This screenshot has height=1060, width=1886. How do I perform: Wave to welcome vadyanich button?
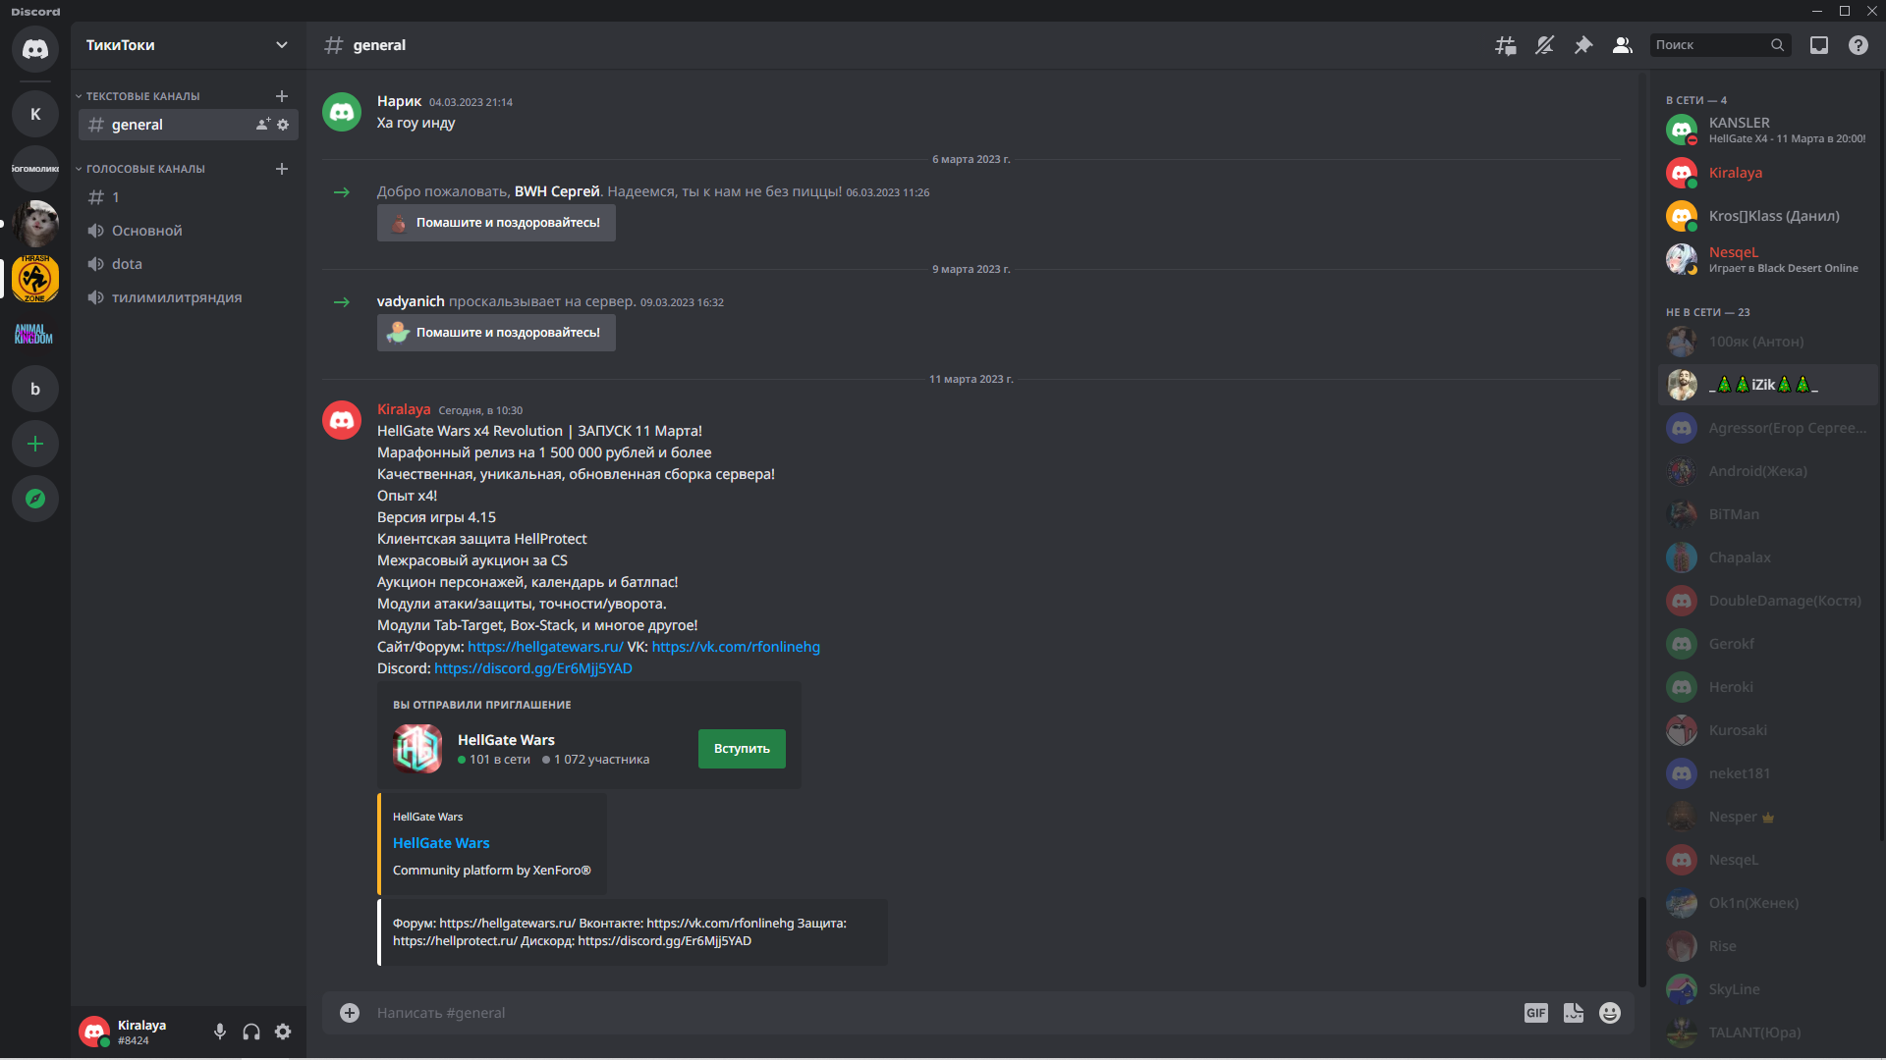[496, 333]
